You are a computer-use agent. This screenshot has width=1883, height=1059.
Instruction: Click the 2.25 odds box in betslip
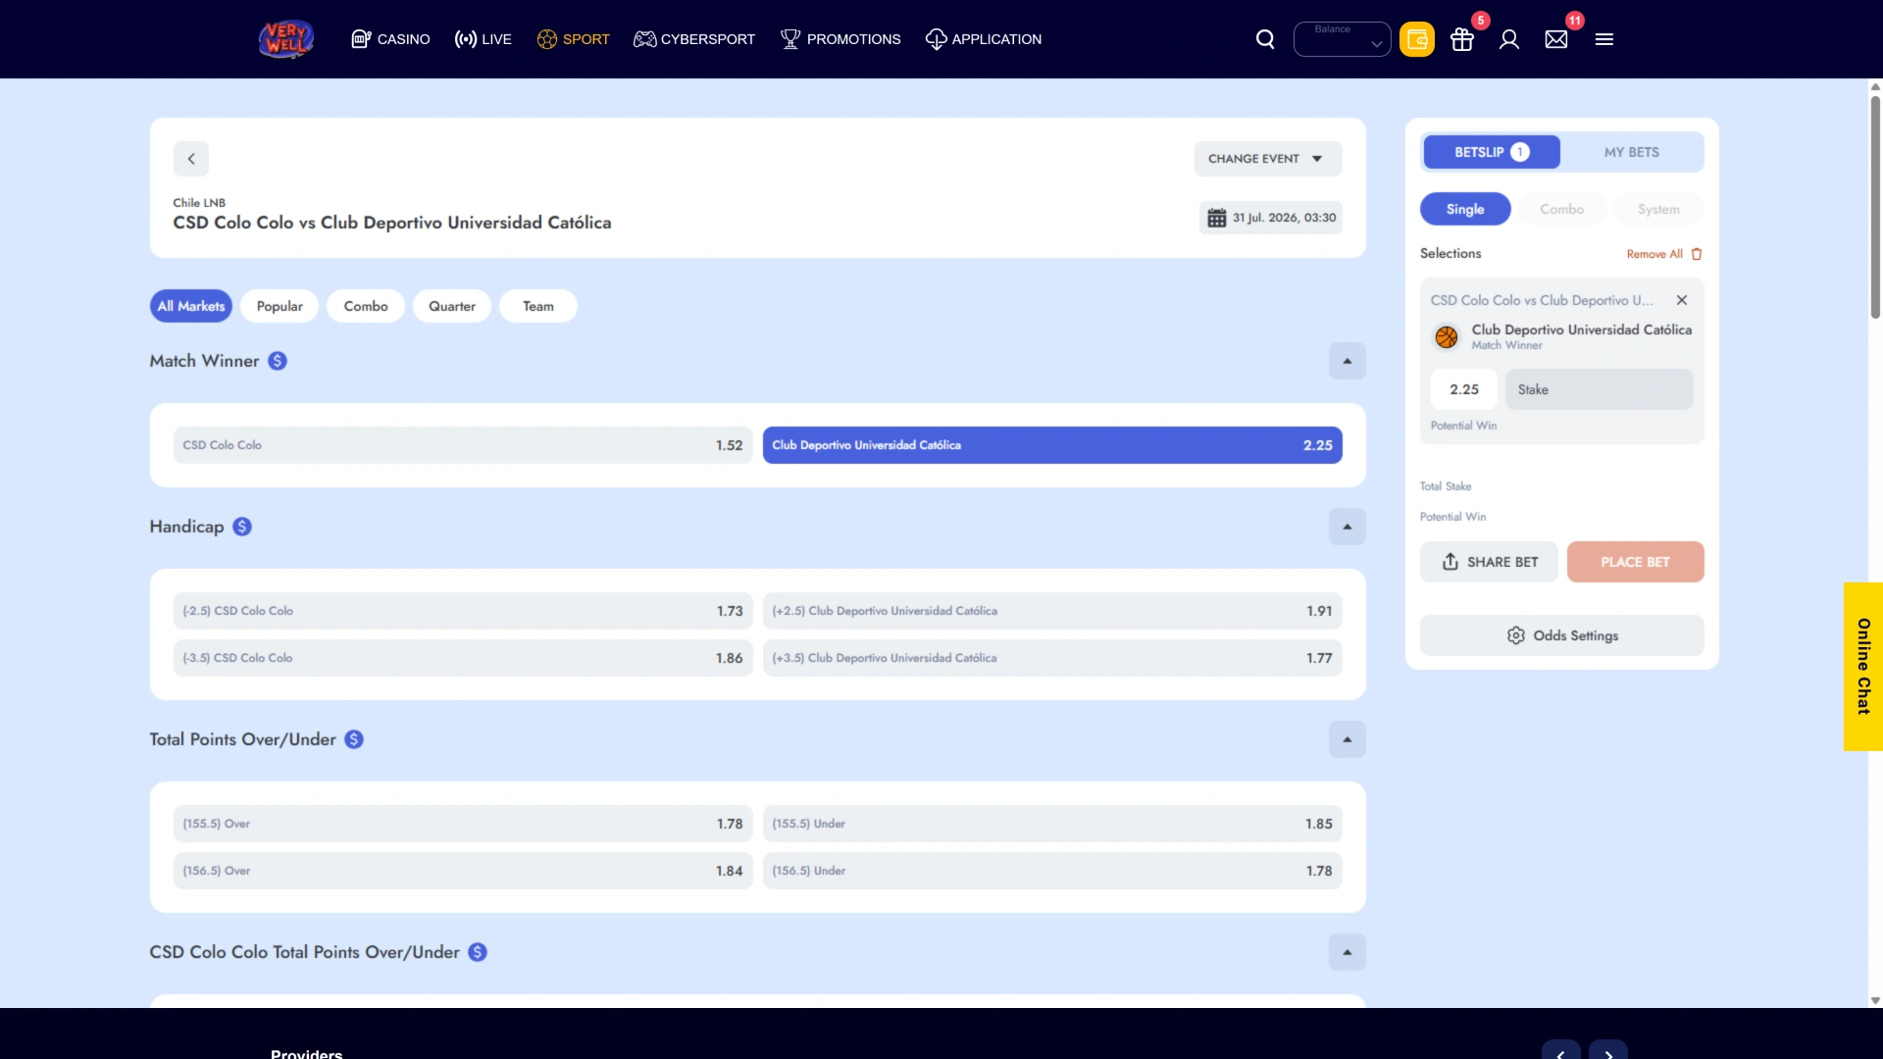[1464, 389]
